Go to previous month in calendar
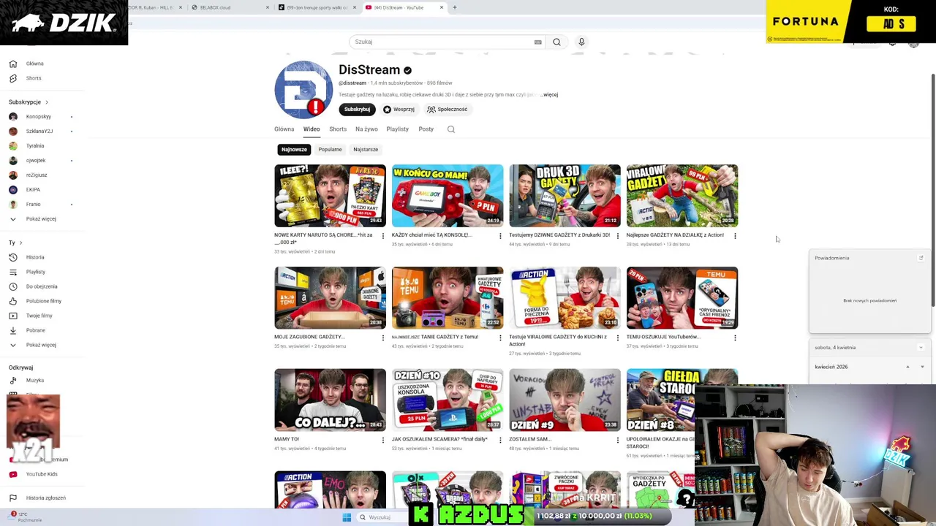 tap(907, 367)
